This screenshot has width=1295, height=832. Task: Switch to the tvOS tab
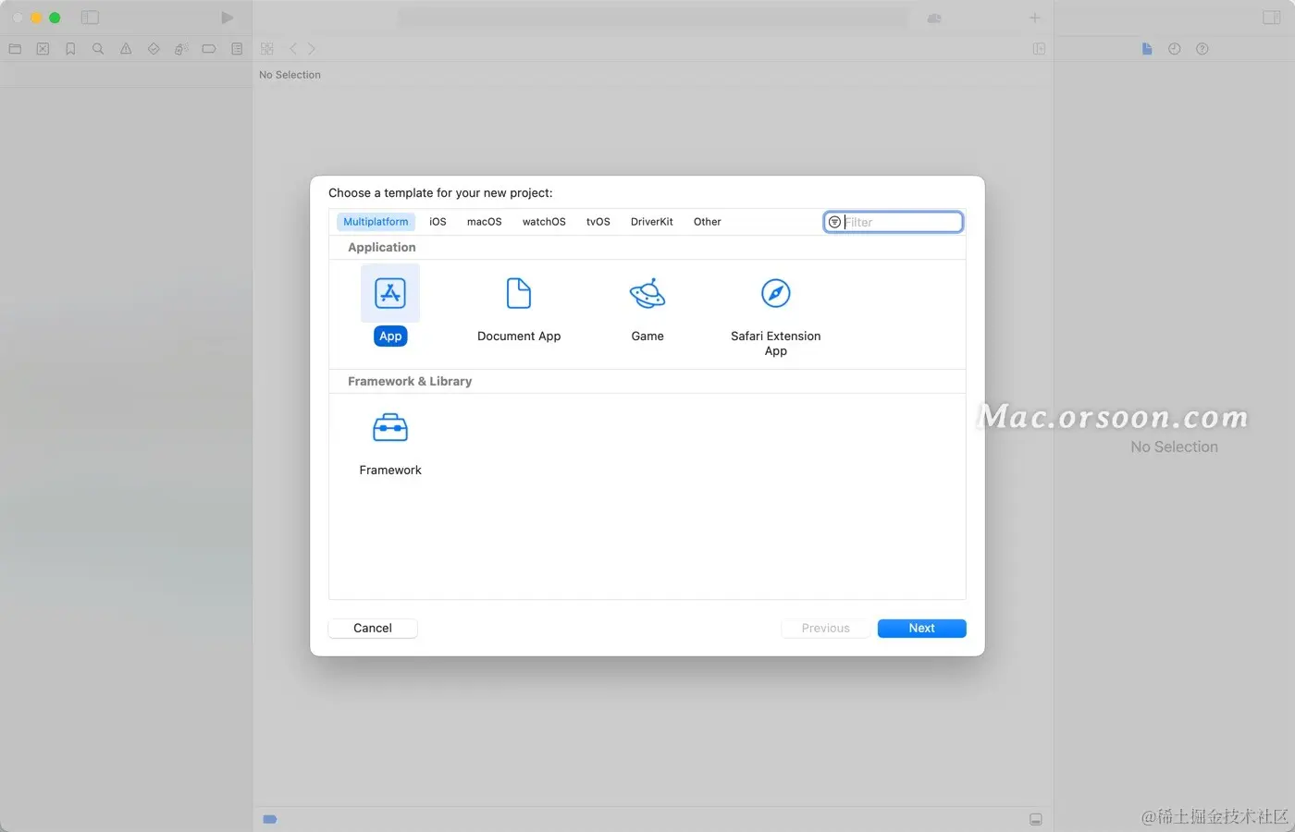pos(598,222)
